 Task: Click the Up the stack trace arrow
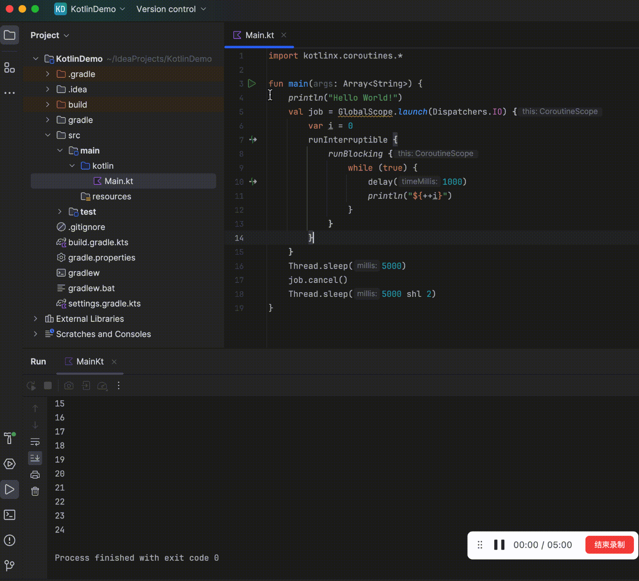[35, 408]
